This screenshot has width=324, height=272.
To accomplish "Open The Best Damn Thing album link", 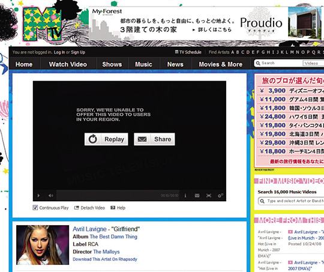I will (113, 237).
